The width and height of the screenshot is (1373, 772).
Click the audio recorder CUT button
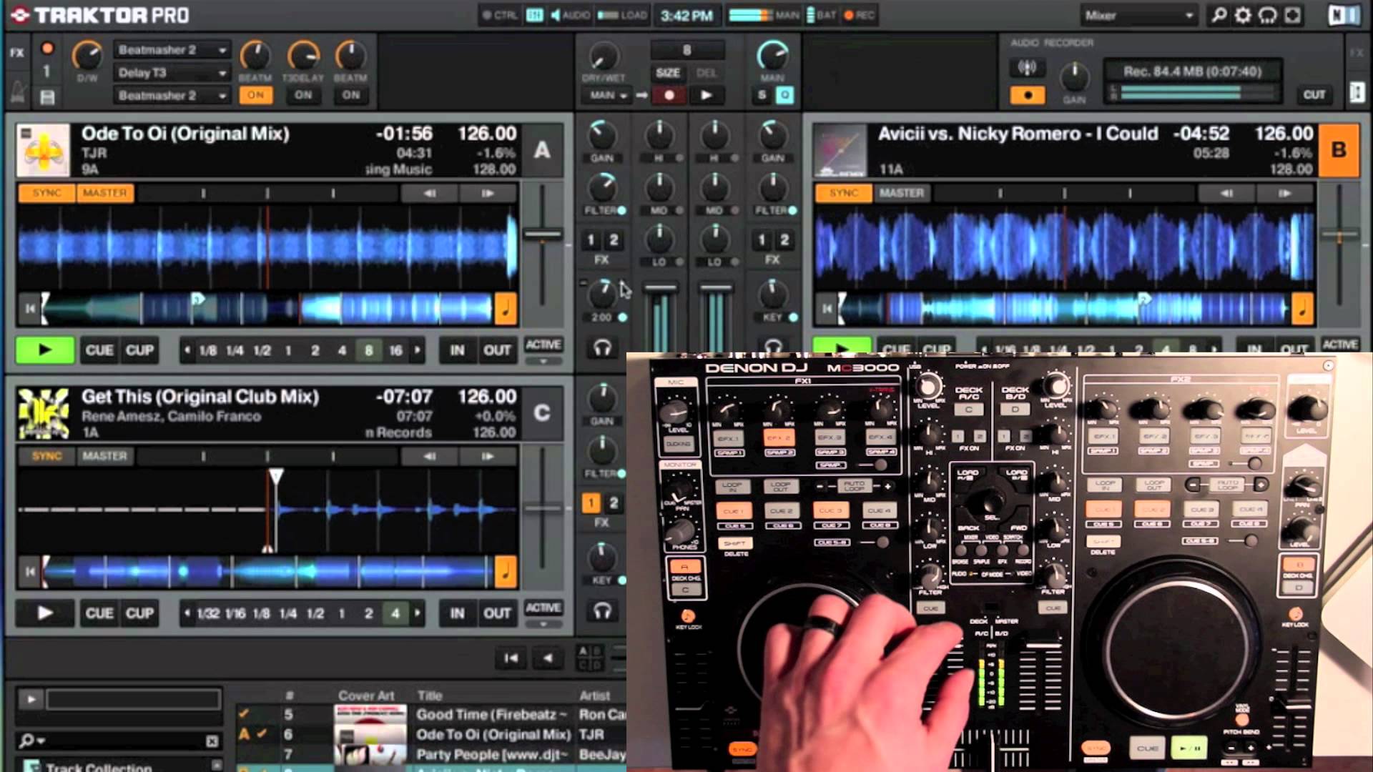tap(1314, 95)
